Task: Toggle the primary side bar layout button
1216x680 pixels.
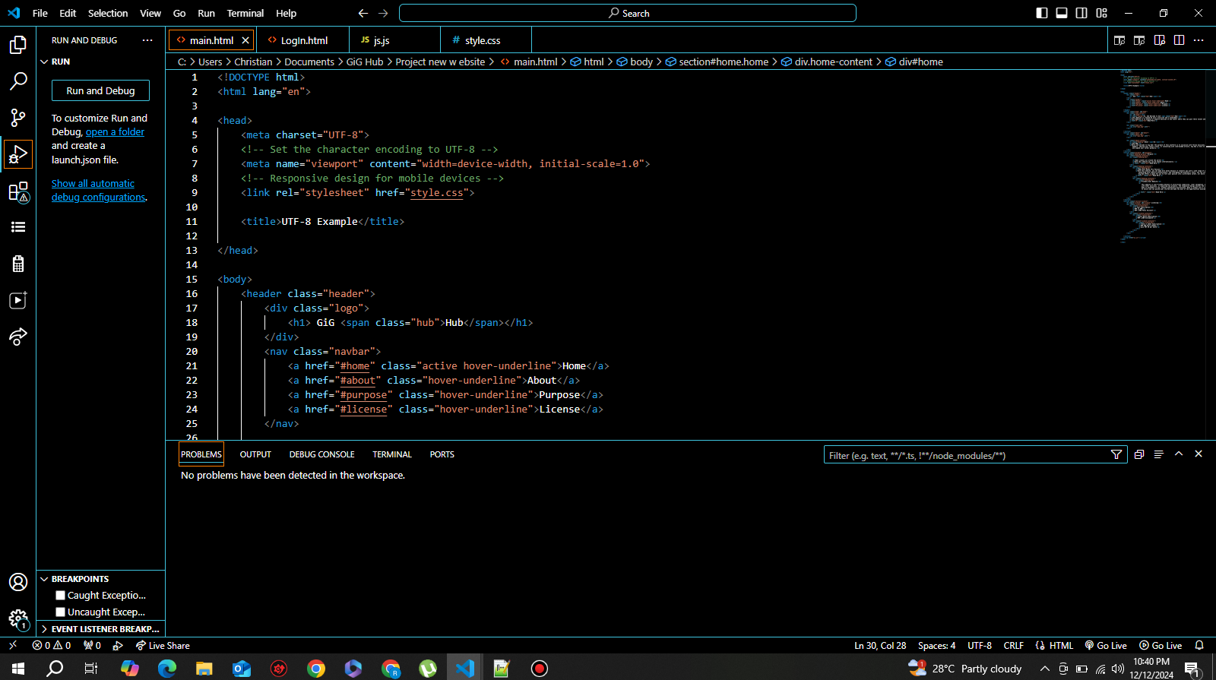Action: 1042,13
